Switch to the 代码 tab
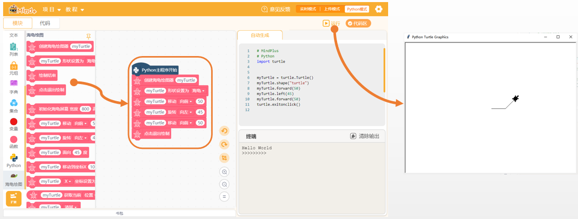Screen dimensions: 578x219 (45, 23)
